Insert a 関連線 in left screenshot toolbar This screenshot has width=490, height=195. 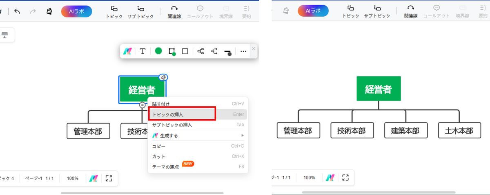(174, 12)
